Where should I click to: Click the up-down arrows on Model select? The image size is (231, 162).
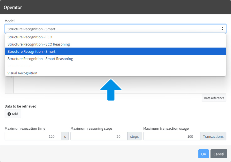(x=222, y=29)
